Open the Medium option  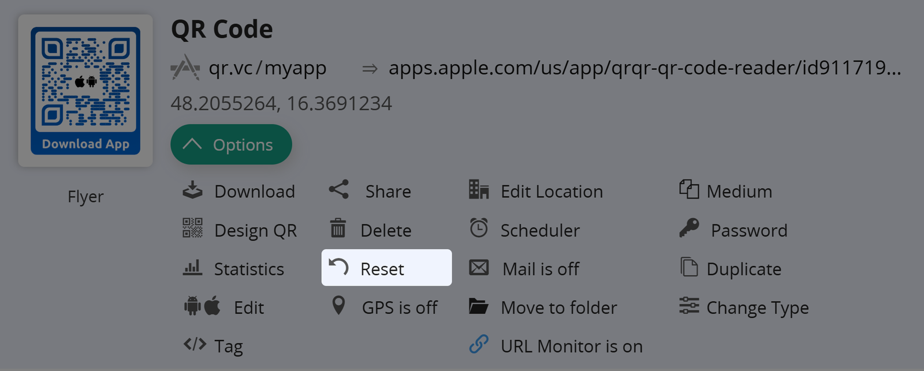[x=739, y=192]
